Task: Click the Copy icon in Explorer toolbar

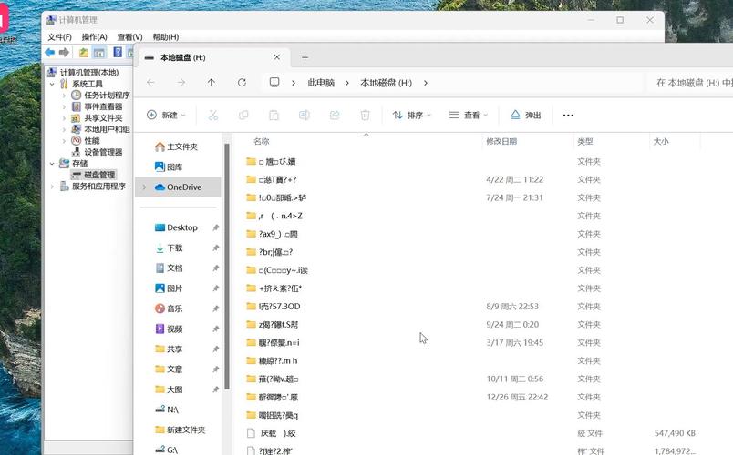Action: (243, 115)
